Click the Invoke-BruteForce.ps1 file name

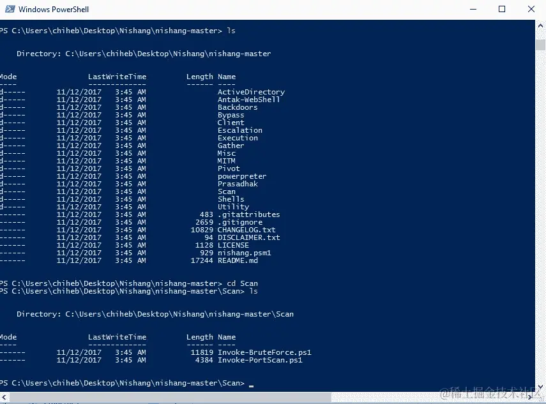(264, 352)
